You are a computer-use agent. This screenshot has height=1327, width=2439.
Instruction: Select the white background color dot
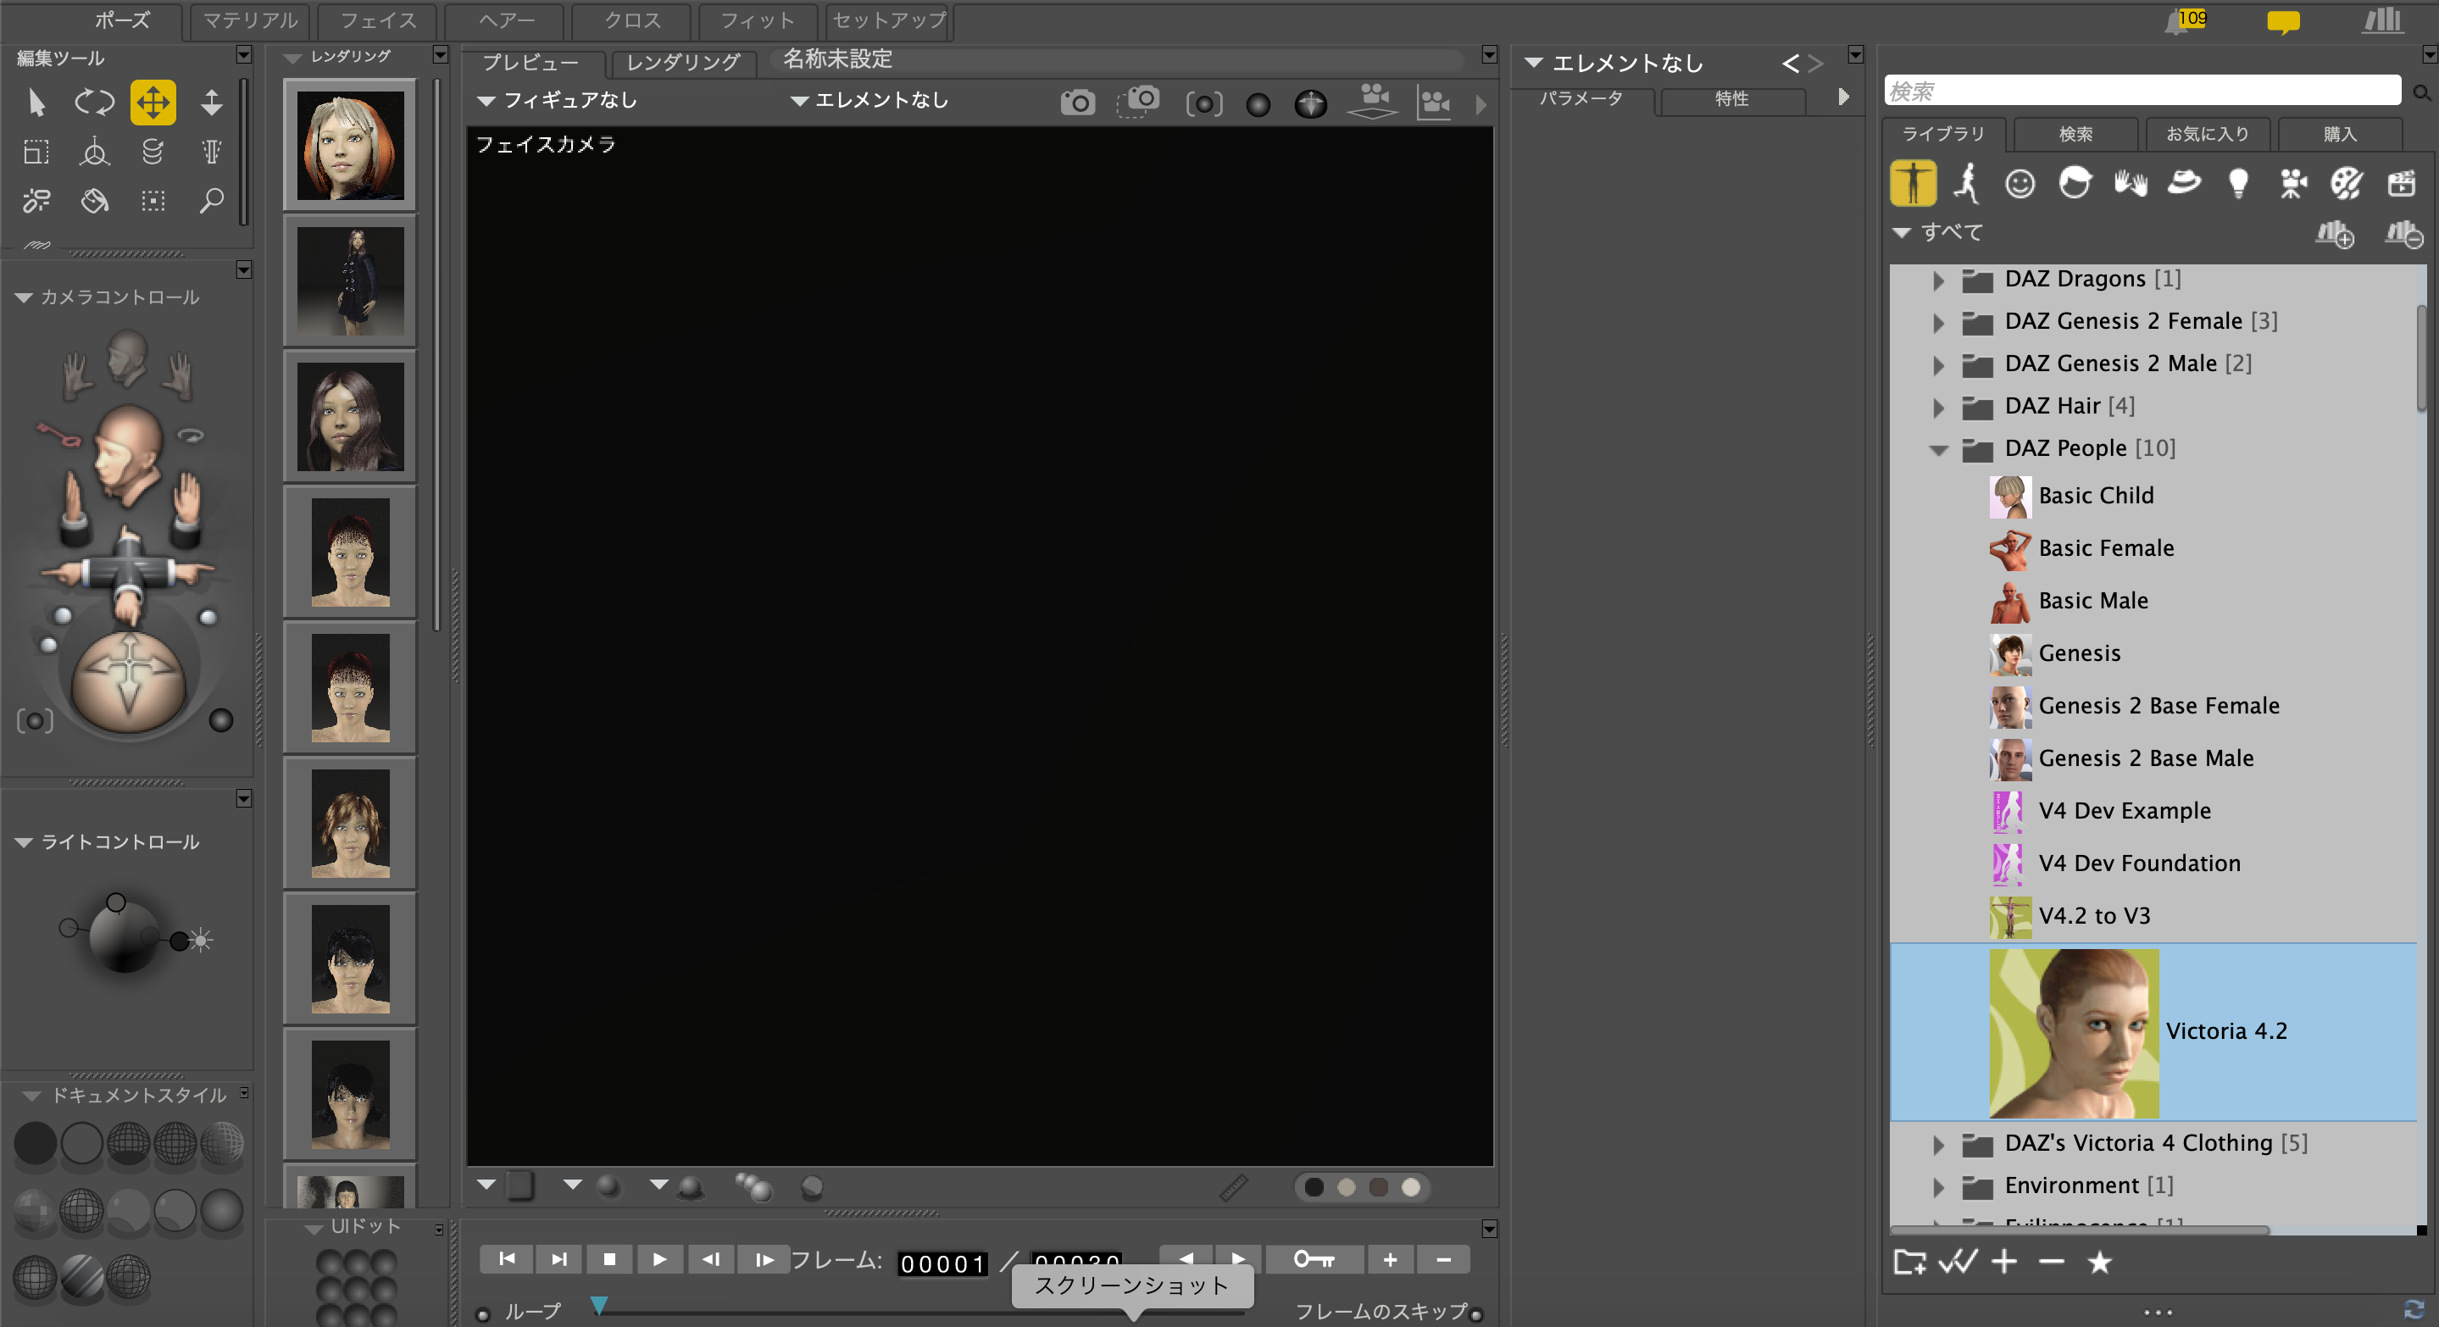click(x=1411, y=1187)
